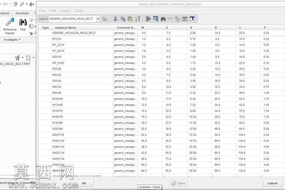Image resolution: width=285 pixels, height=190 pixels.
Task: Click the binoculars find instance icon in Family Table
Action: 163,19
